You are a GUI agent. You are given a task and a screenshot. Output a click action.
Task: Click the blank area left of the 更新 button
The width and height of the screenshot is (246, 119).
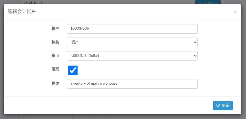tap(108, 105)
